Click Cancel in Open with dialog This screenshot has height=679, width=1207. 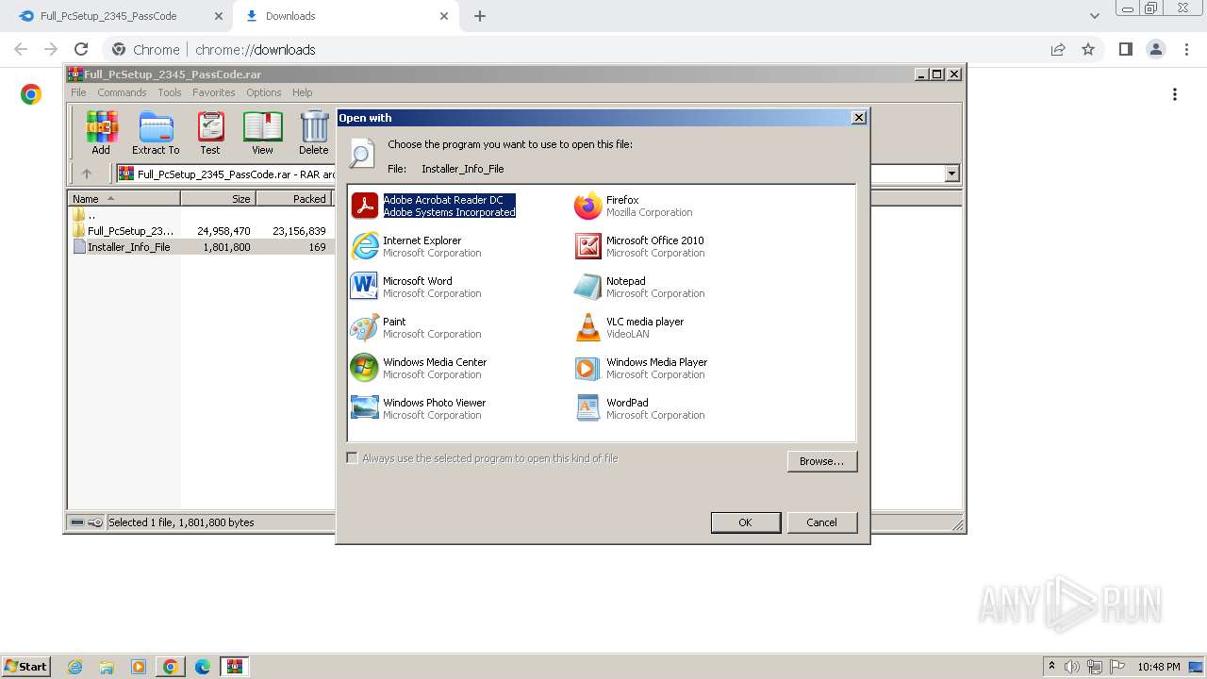pos(821,522)
